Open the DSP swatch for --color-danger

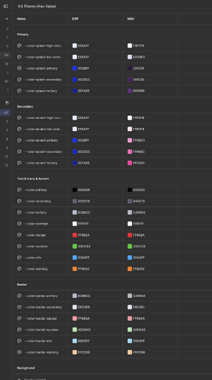click(x=75, y=235)
